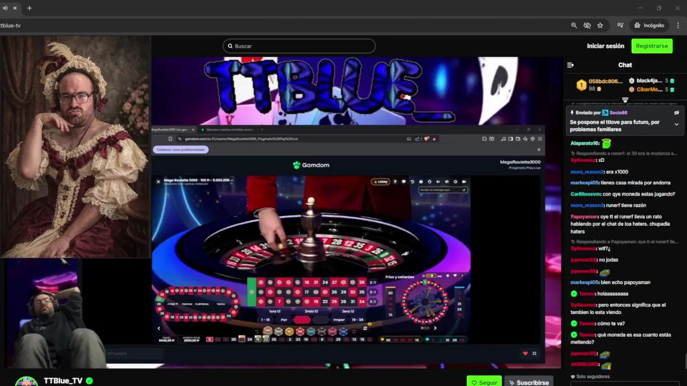Screen dimensions: 687x386
Task: Click the heart icon on video player
Action: [x=525, y=353]
